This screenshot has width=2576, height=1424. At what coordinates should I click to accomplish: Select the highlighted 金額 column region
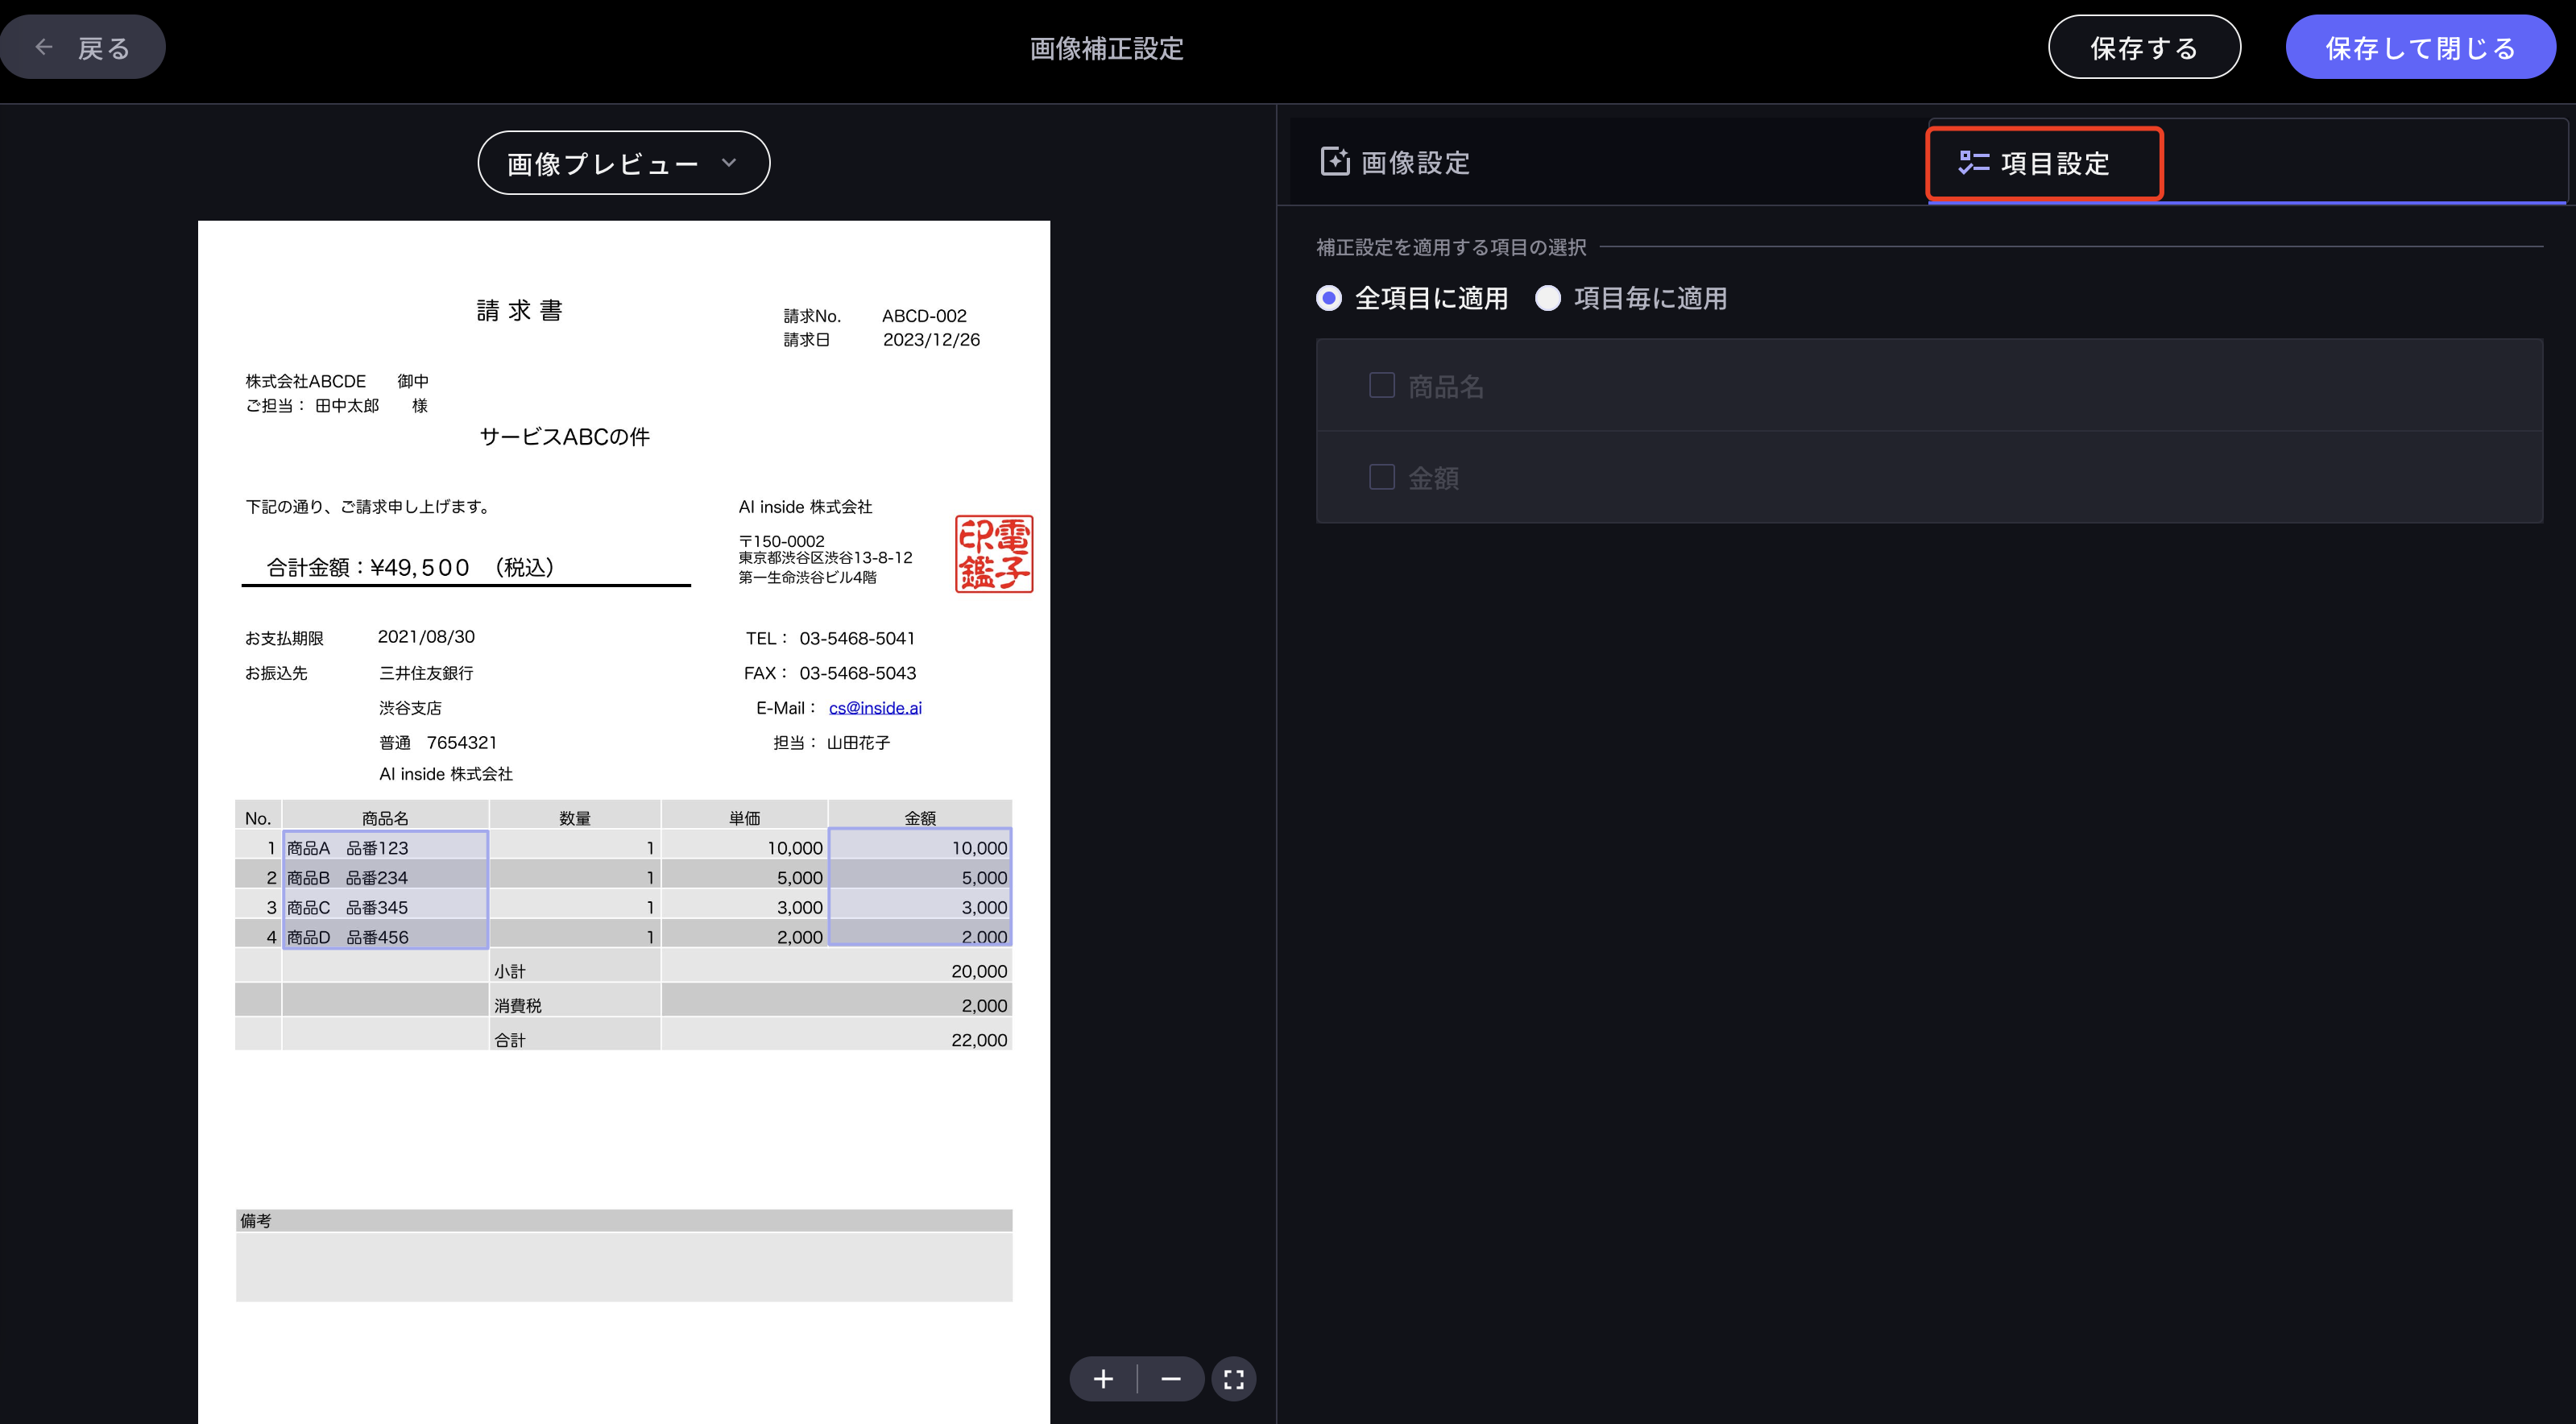pyautogui.click(x=920, y=887)
